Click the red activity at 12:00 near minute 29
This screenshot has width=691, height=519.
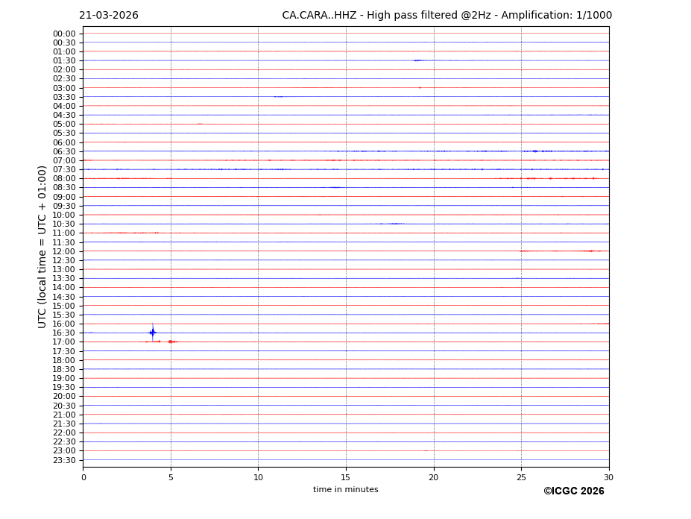[590, 251]
